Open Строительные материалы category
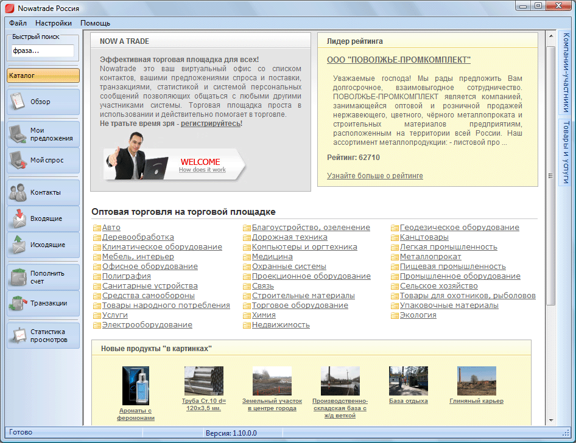The height and width of the screenshot is (443, 576). [x=303, y=296]
